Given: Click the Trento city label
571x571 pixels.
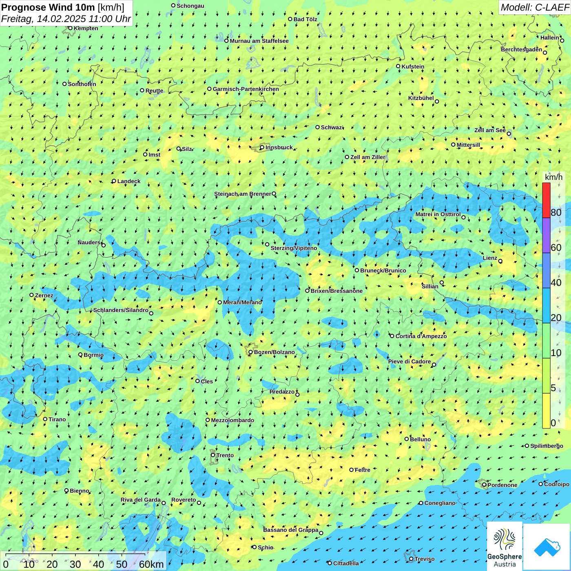Looking at the screenshot, I should pyautogui.click(x=225, y=455).
